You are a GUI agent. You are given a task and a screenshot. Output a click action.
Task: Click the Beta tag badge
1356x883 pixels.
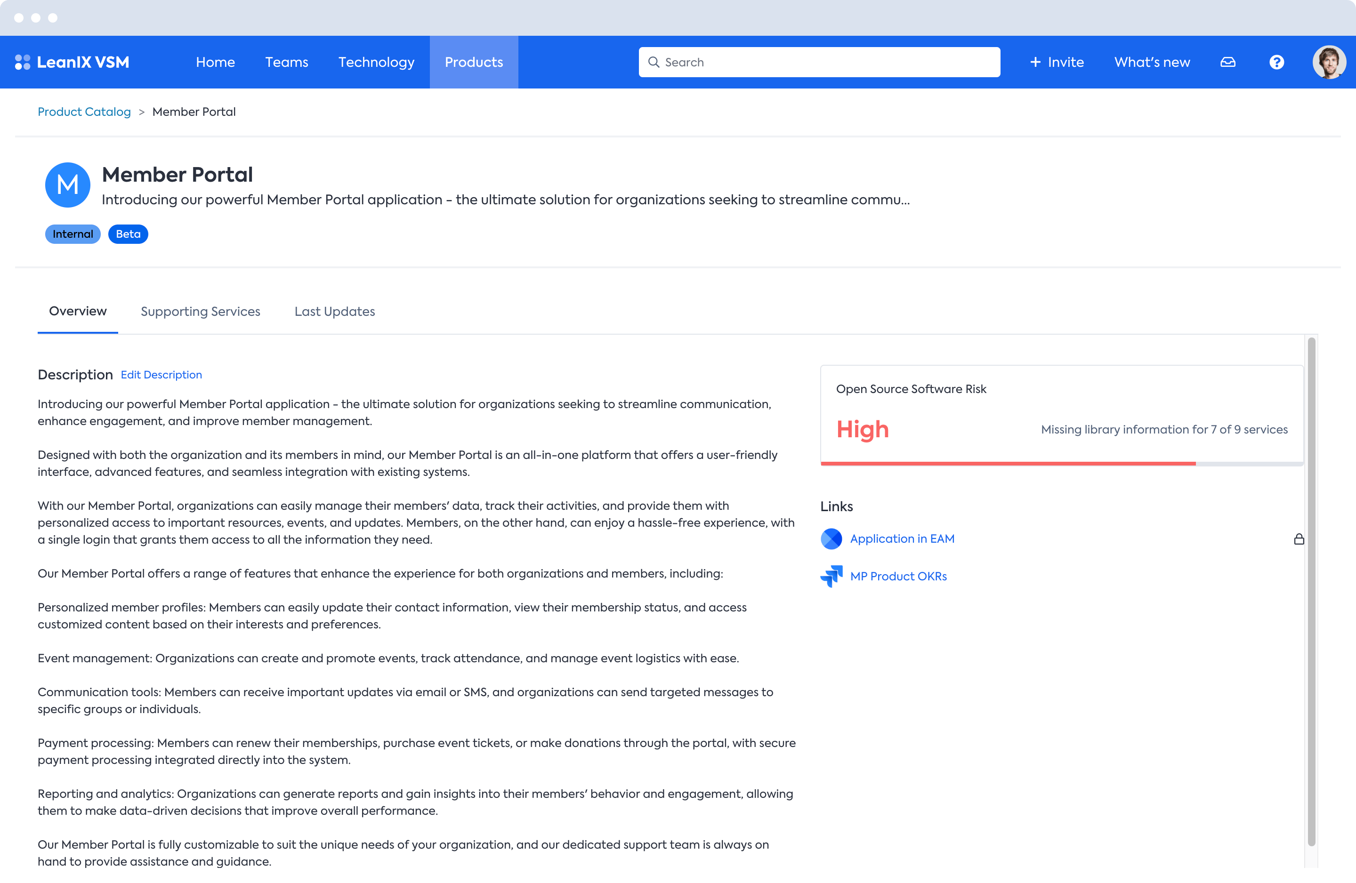128,234
